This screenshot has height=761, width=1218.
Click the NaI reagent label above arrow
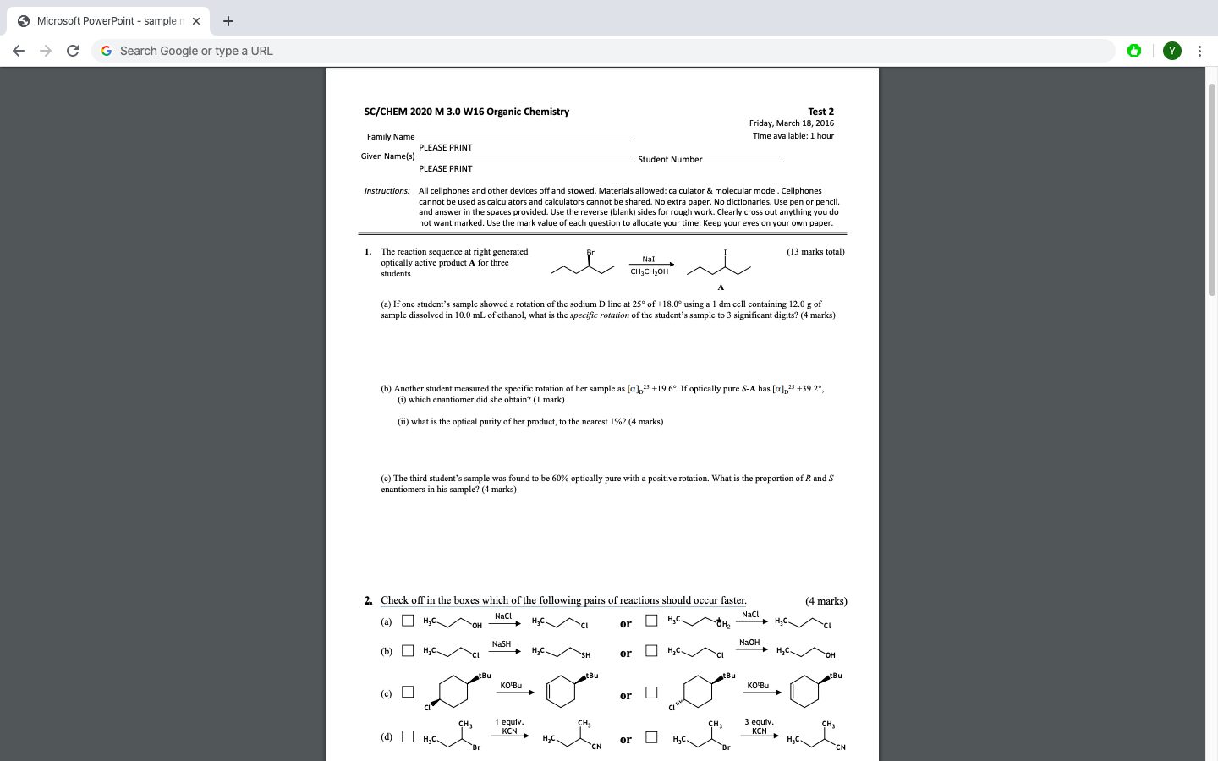coord(649,260)
